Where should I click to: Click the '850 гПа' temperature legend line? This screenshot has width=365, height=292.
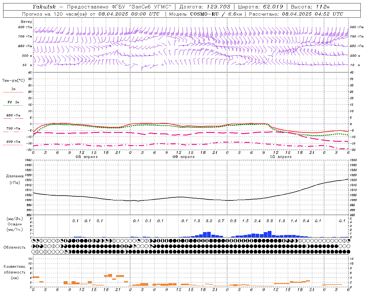point(13,118)
